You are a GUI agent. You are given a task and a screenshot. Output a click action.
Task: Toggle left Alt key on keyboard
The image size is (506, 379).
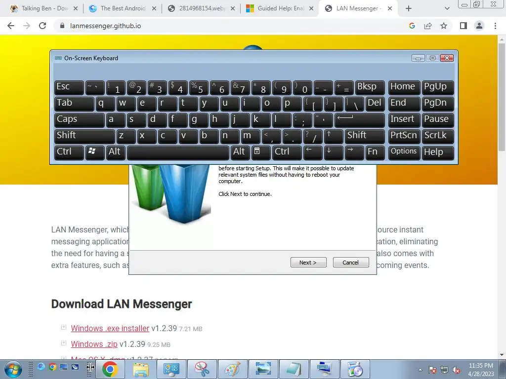(116, 152)
